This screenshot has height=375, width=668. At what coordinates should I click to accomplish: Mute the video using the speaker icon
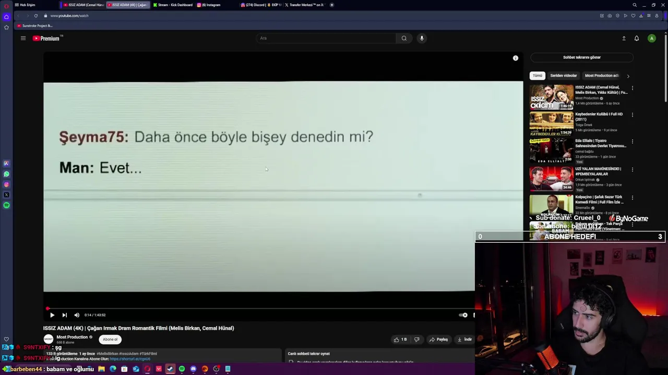[77, 315]
